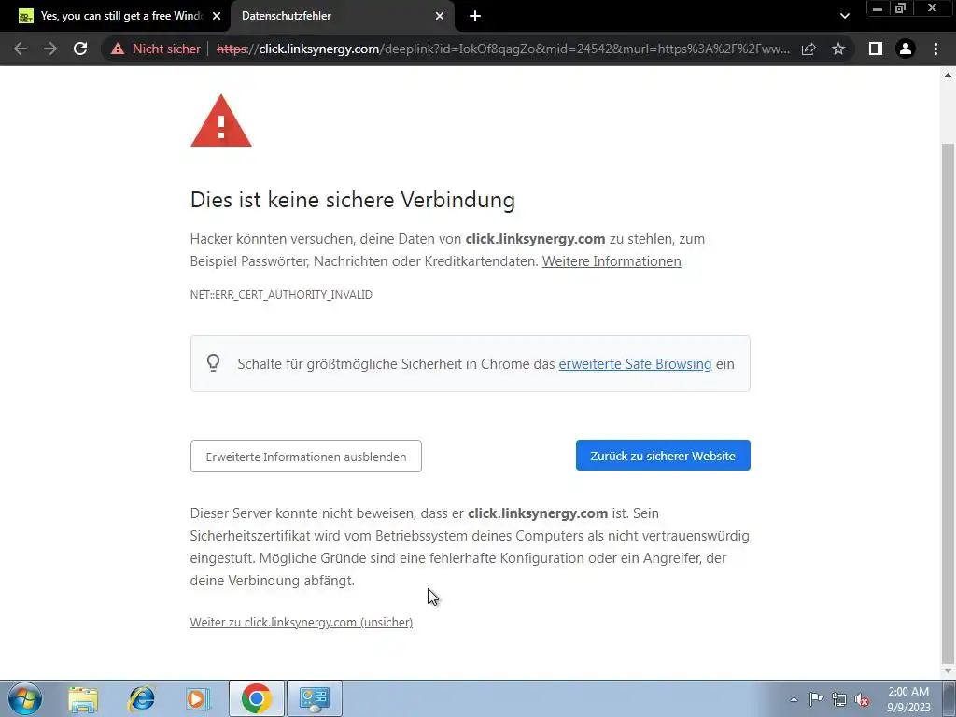Image resolution: width=956 pixels, height=717 pixels.
Task: Bookmark this page with the star icon
Action: [x=838, y=49]
